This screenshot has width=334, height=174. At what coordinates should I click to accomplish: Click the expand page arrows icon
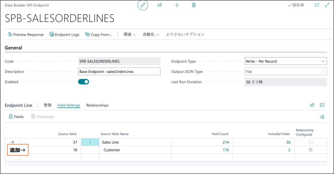point(327,5)
